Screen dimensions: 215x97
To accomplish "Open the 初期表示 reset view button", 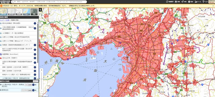I will tap(170, 2).
